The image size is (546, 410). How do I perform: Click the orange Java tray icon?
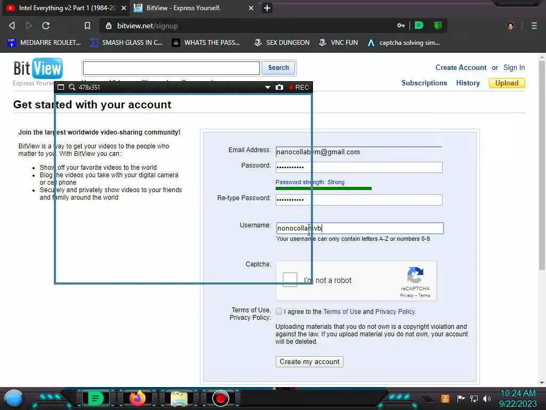pyautogui.click(x=445, y=398)
